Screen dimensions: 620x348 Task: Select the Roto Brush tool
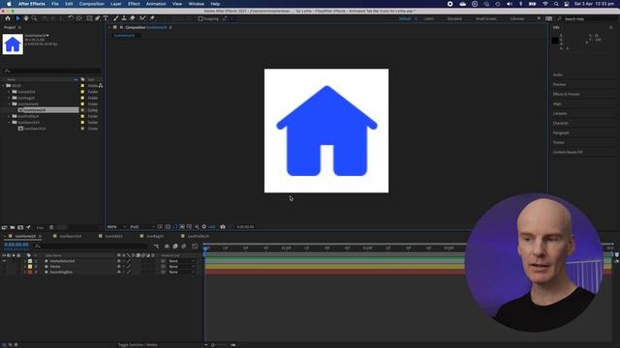pos(142,18)
